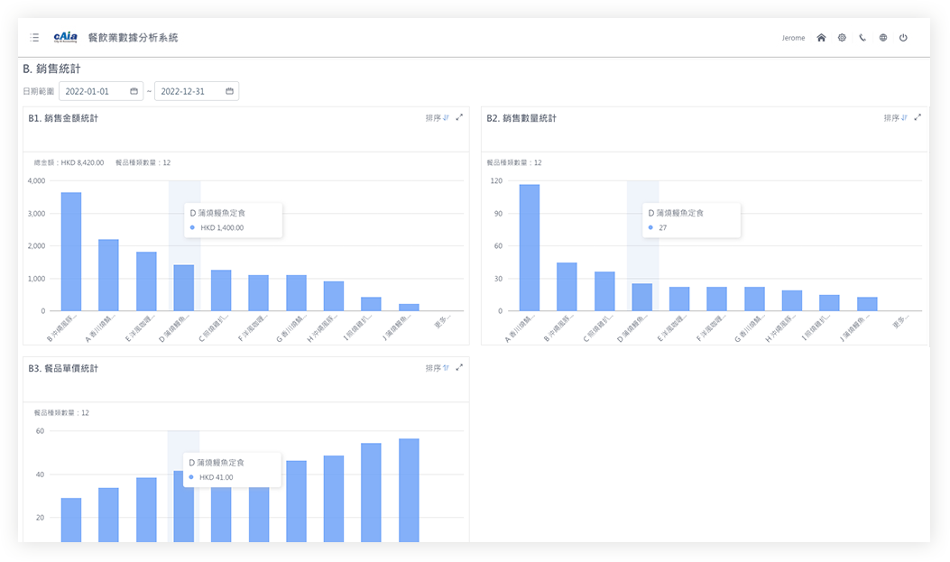
Task: Open calendar for start date 2022-01-01
Action: (x=134, y=91)
